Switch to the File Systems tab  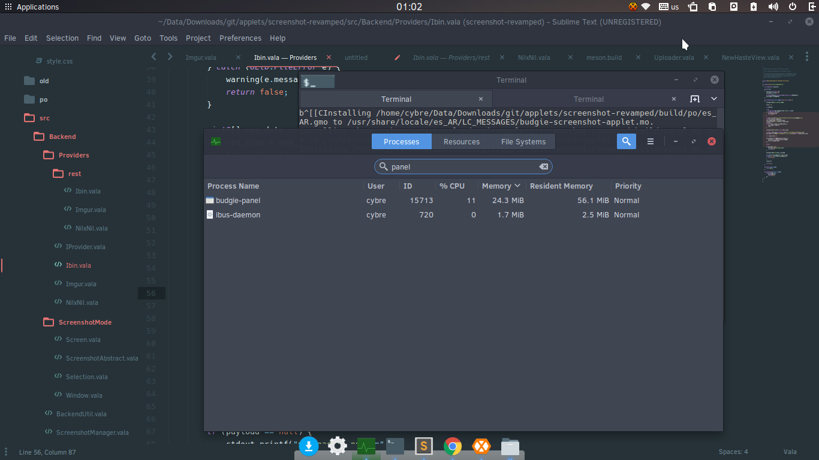[523, 141]
